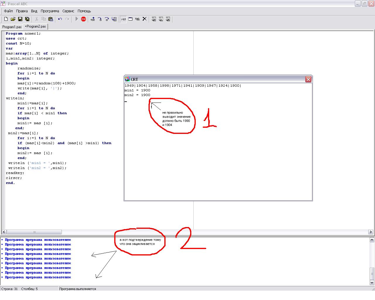Click the black X icon in the toolbar
The height and width of the screenshot is (300, 375).
144,19
